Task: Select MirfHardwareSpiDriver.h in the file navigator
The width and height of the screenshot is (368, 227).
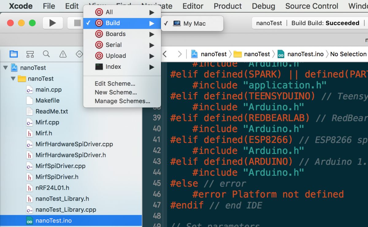Action: point(71,155)
